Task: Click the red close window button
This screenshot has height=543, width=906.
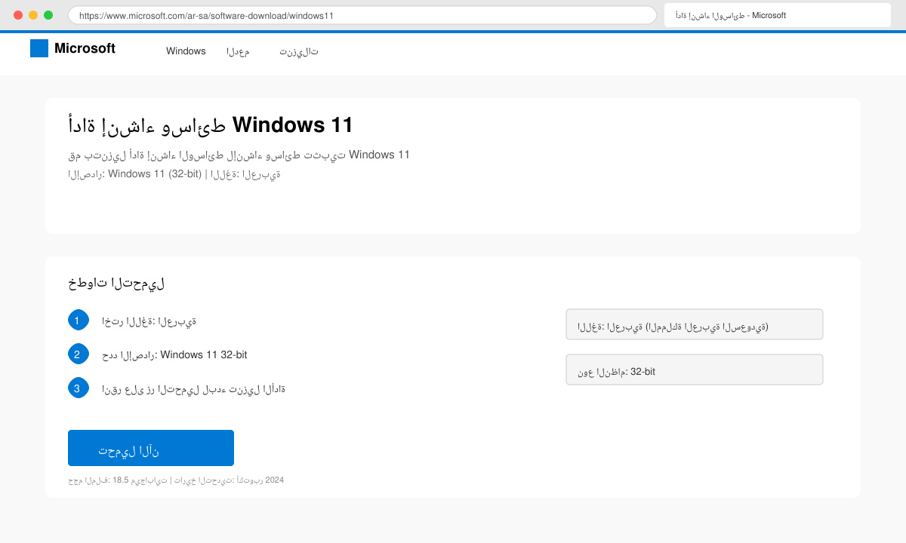Action: tap(18, 15)
